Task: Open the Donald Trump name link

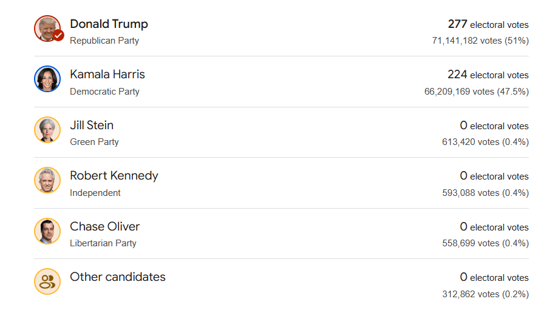Action: pyautogui.click(x=109, y=24)
